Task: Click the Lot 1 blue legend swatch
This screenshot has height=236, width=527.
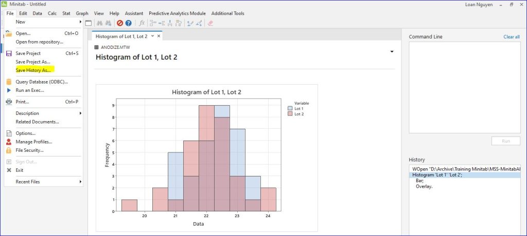Action: coord(290,108)
